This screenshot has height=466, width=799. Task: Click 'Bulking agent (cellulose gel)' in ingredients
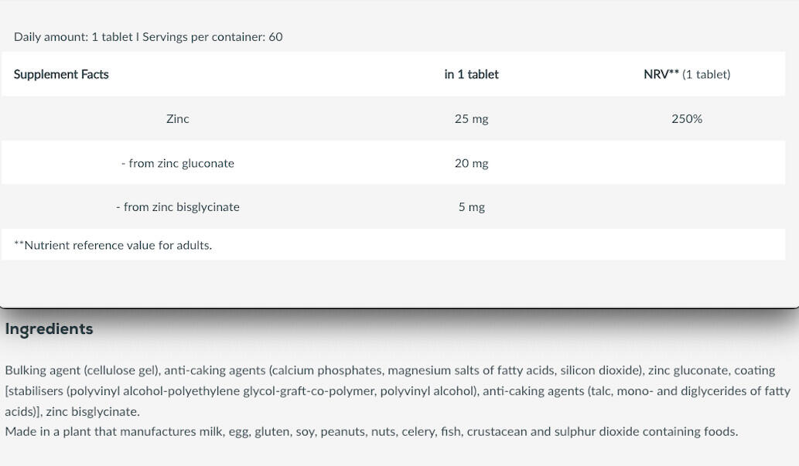click(83, 370)
